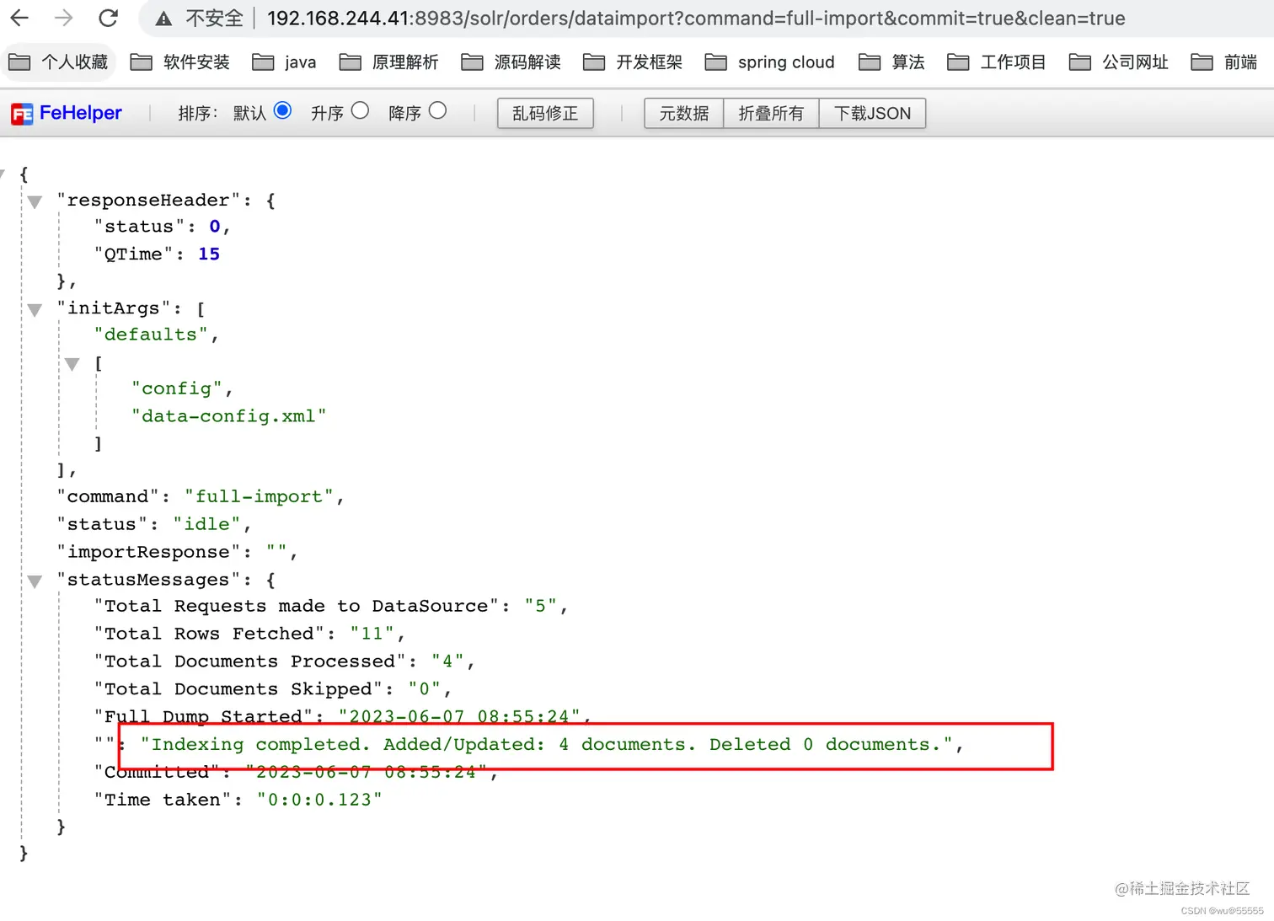The image size is (1274, 921).
Task: Click the QTime value 15
Action: coord(209,254)
